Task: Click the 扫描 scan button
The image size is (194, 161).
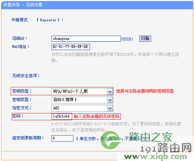Action: 145,38
